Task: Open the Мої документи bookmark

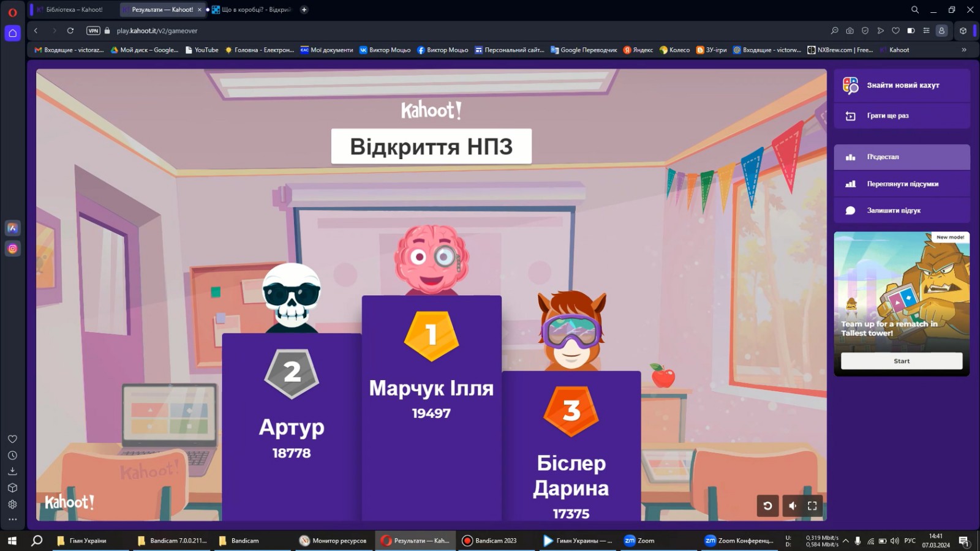Action: (326, 50)
